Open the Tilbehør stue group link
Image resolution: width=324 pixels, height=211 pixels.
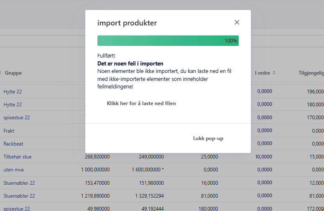tap(18, 157)
